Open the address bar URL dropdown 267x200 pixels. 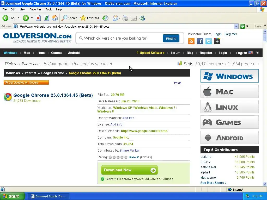tap(236, 26)
